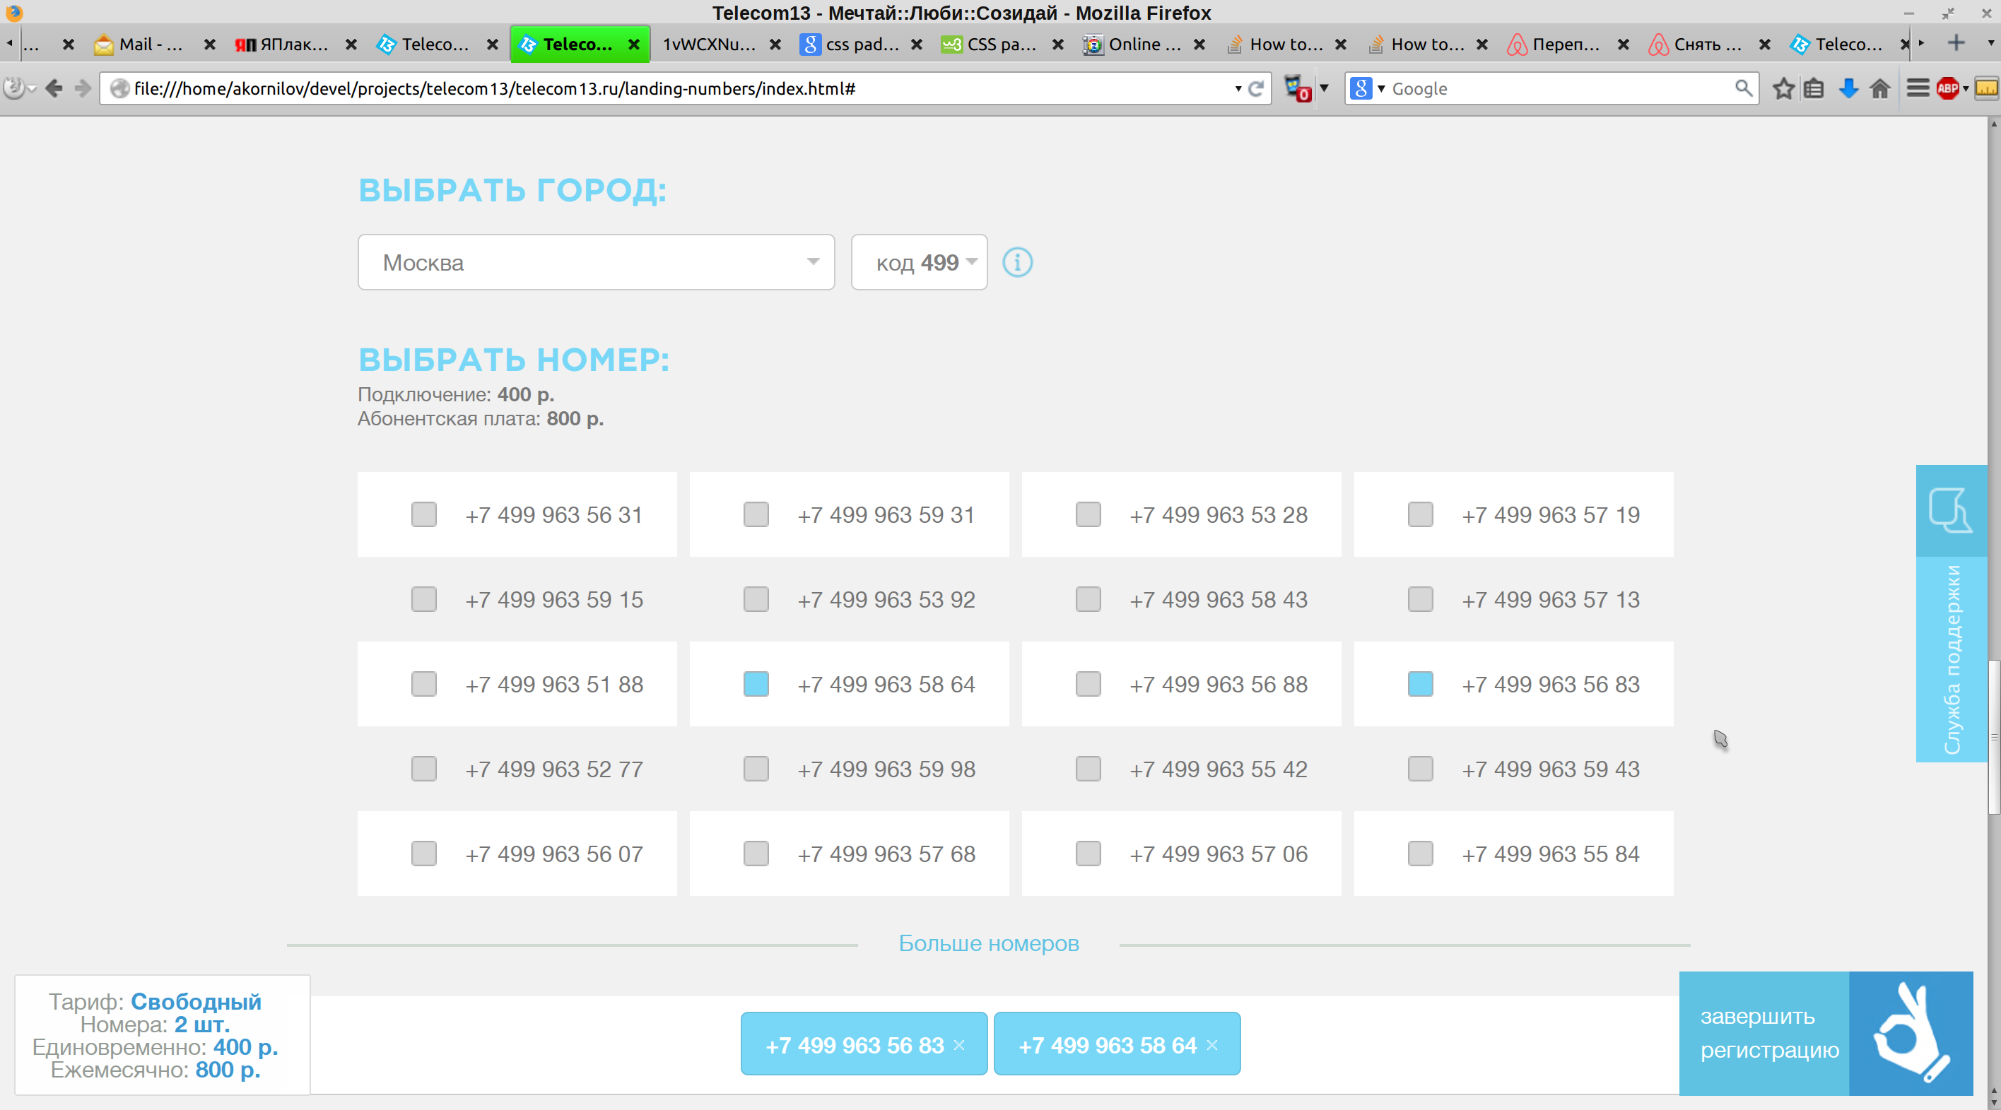
Task: Click the page vertical scrollbar thumb
Action: (x=1994, y=736)
